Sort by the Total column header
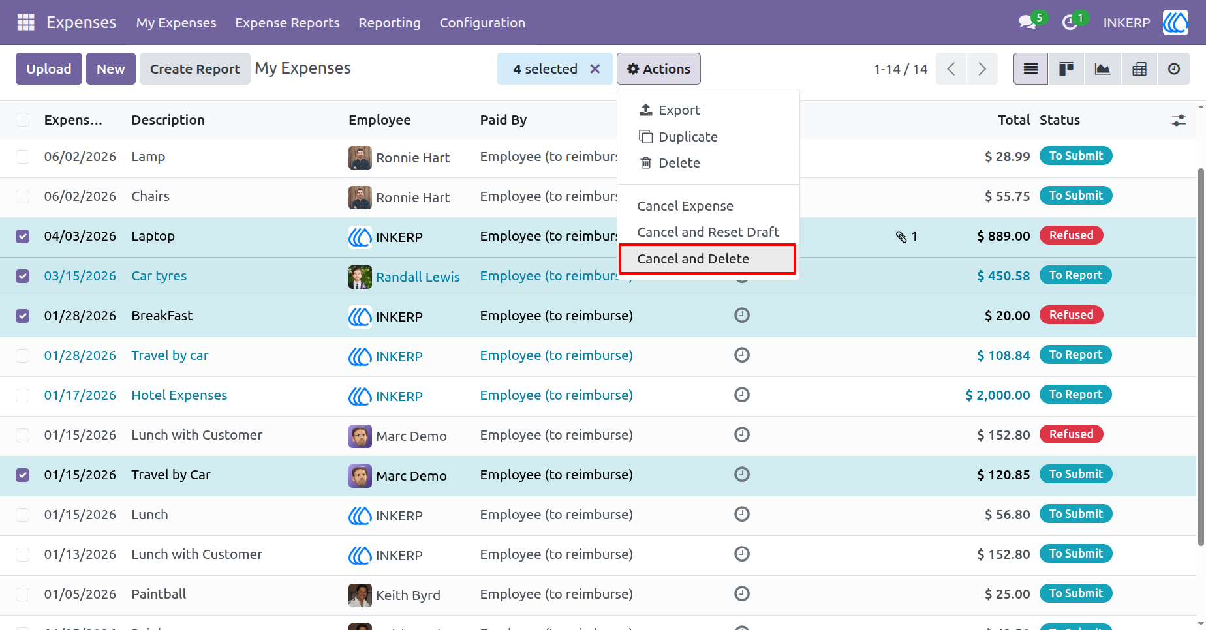 pos(1013,120)
